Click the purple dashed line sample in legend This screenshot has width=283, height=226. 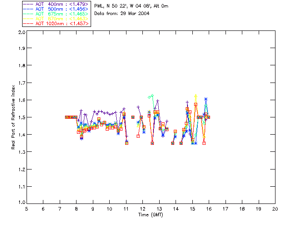point(28,4)
